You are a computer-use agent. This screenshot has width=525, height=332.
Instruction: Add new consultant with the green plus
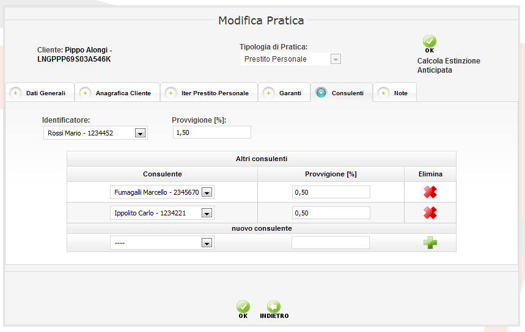click(x=430, y=242)
